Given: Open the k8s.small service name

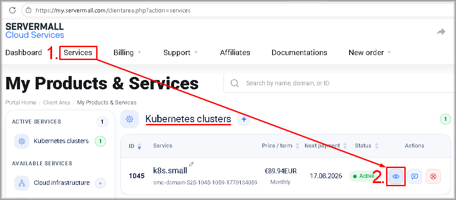Looking at the screenshot, I should coord(170,170).
